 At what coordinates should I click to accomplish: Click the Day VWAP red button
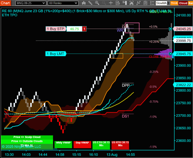[82, 144]
